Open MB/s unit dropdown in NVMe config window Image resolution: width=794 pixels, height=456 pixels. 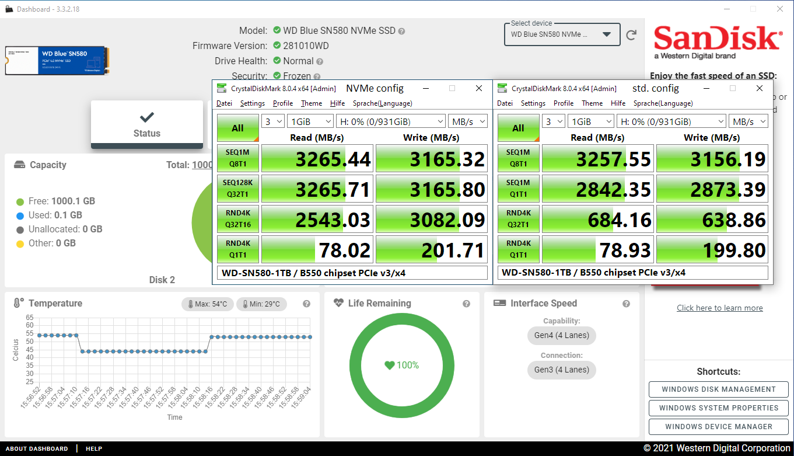pos(468,121)
